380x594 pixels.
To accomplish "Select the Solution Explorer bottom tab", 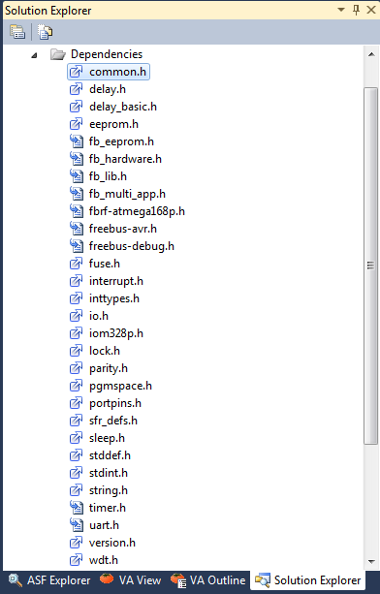I will 307,580.
